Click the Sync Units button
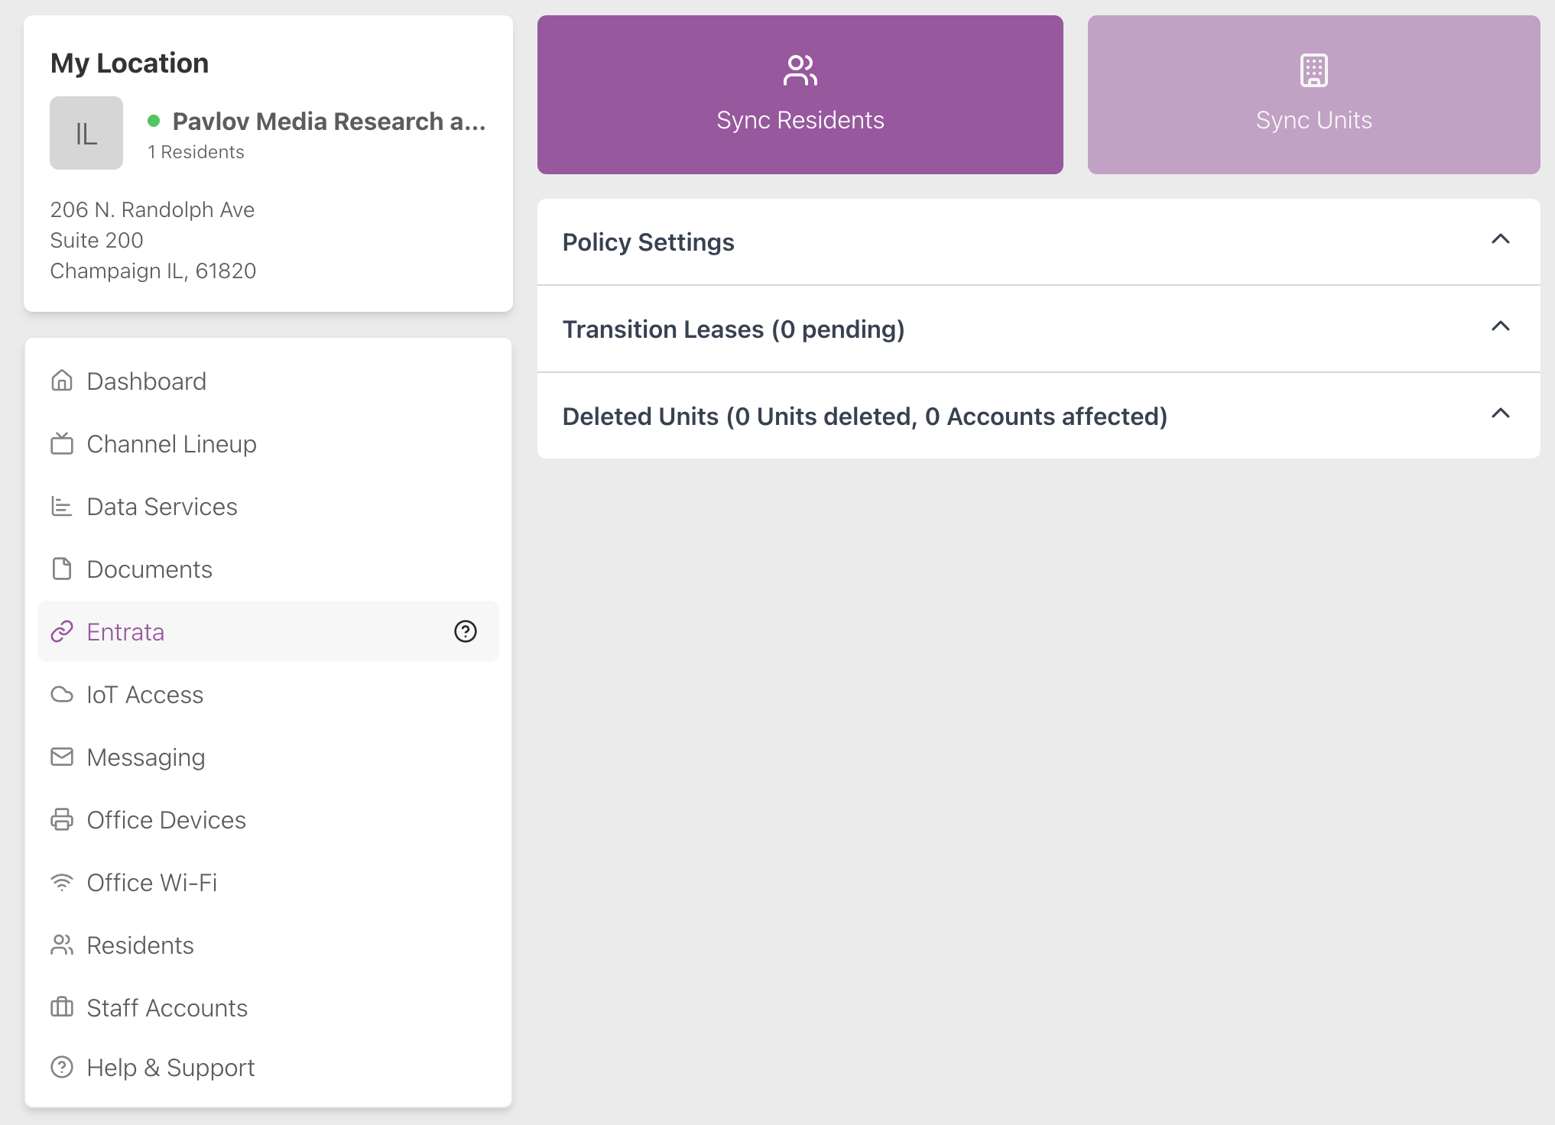 (x=1314, y=95)
